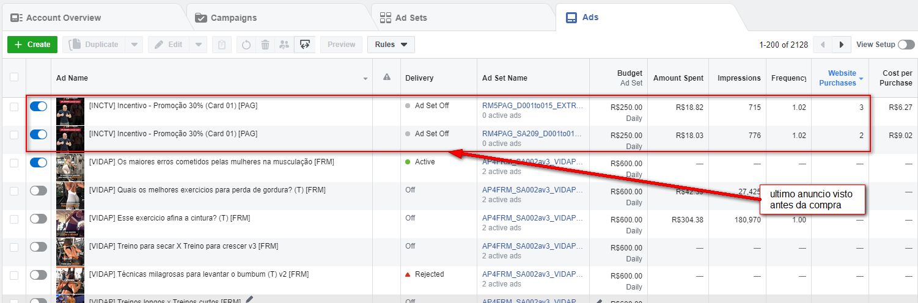Screen dimensions: 918x303
Task: Open the Rules dropdown
Action: coord(391,45)
